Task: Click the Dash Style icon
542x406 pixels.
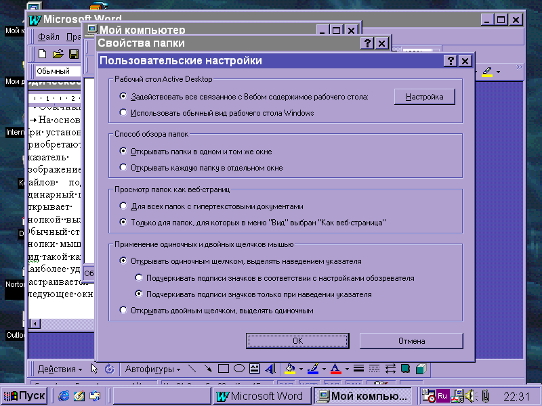Action: pyautogui.click(x=374, y=369)
